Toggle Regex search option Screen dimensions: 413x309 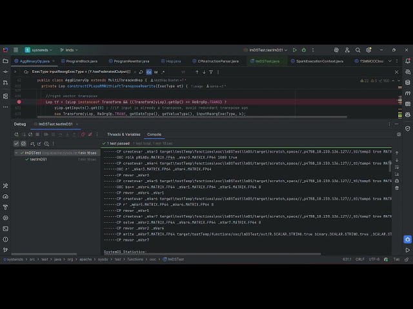[163, 72]
